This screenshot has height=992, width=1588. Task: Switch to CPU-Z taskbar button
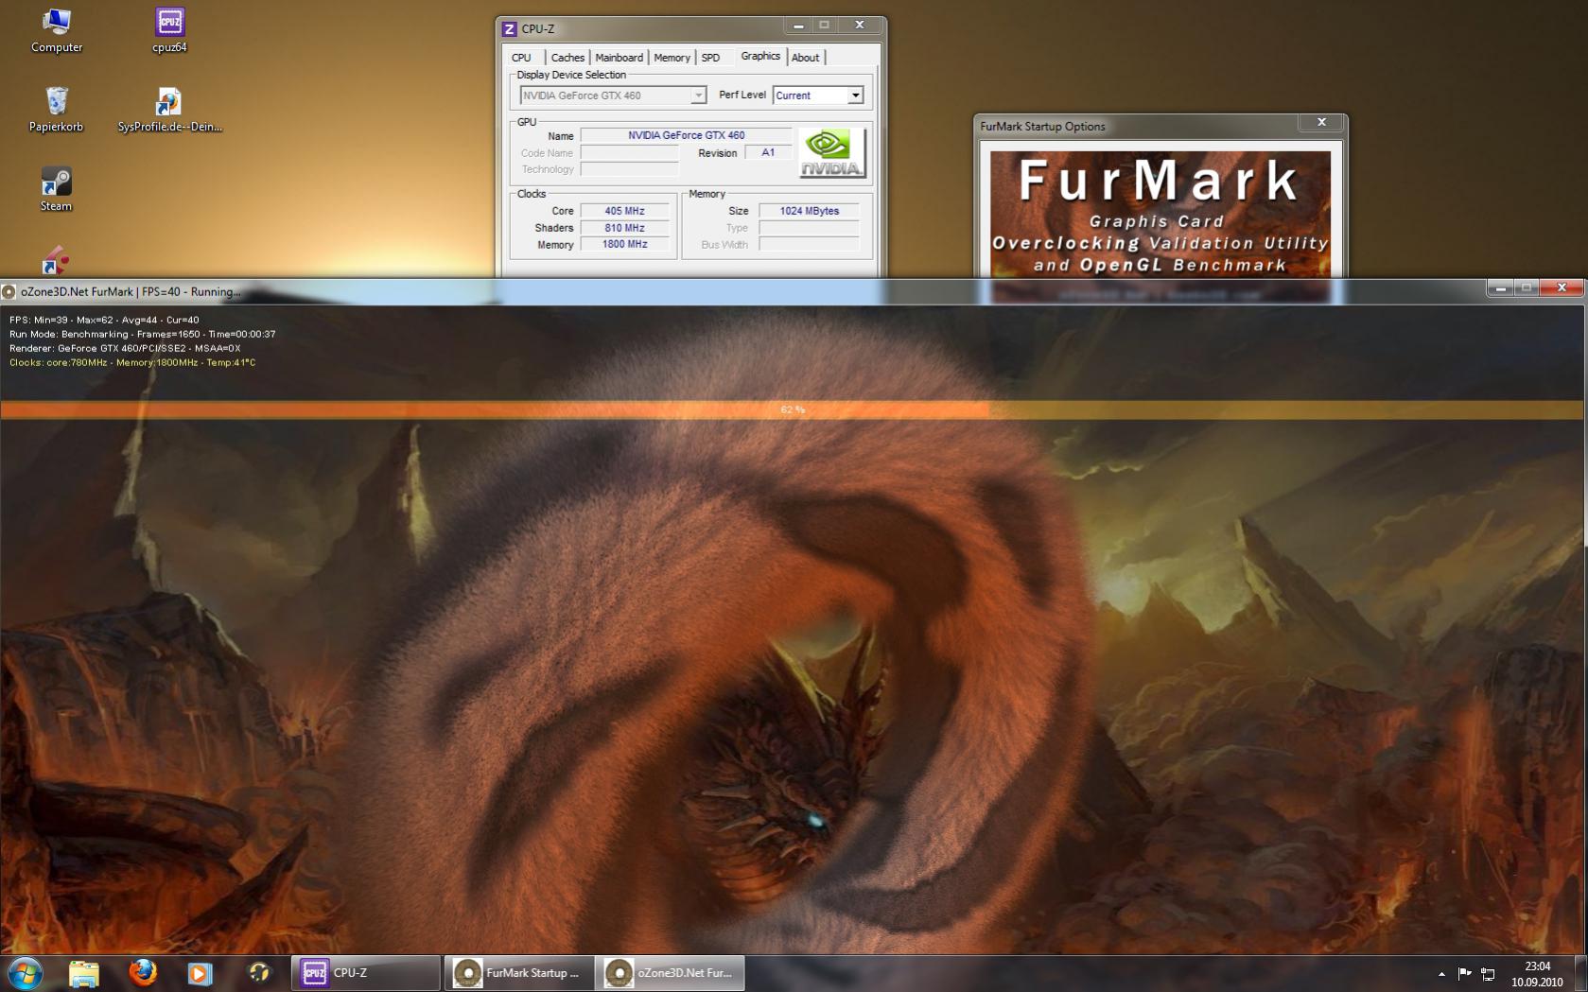tap(366, 972)
